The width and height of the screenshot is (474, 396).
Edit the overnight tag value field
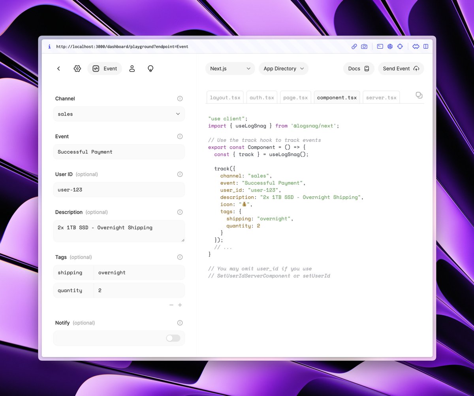pos(139,273)
